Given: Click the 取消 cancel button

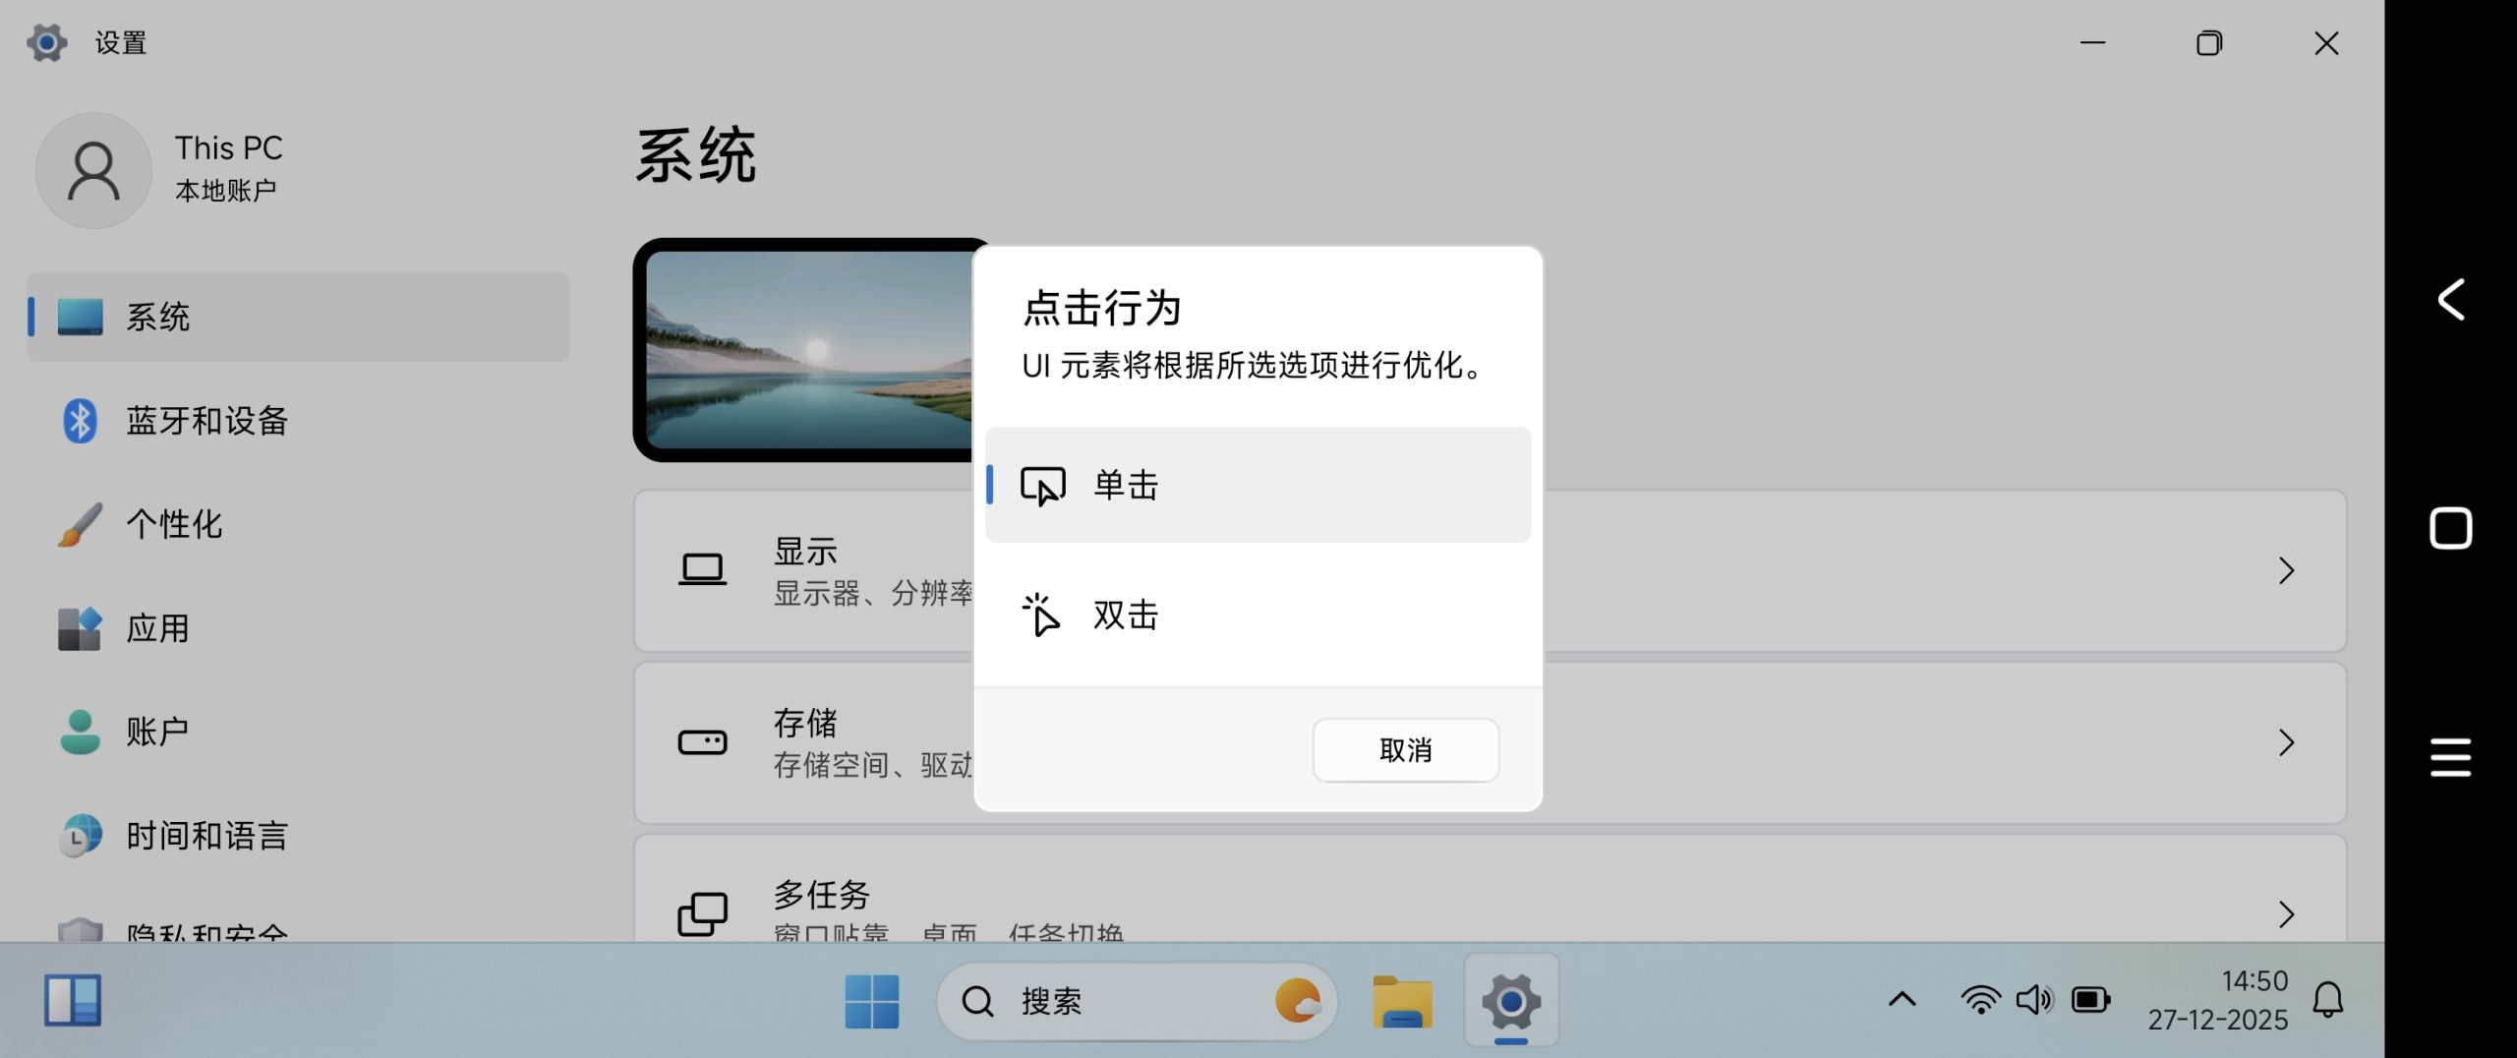Looking at the screenshot, I should pos(1405,749).
